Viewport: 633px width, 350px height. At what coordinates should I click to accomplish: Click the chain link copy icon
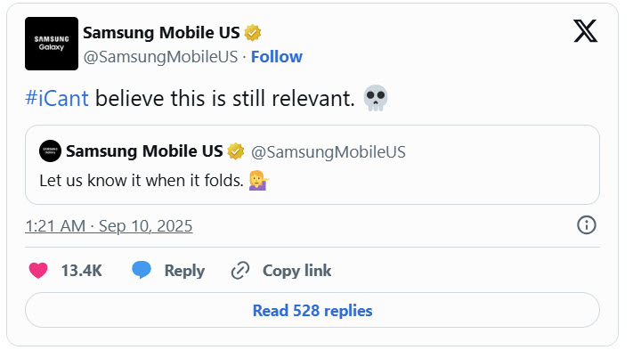pos(240,270)
